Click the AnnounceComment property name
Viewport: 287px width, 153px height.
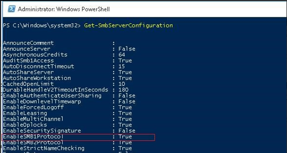28,43
